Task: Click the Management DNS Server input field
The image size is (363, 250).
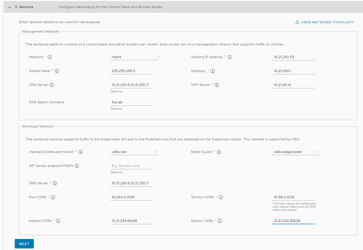Action: point(132,85)
